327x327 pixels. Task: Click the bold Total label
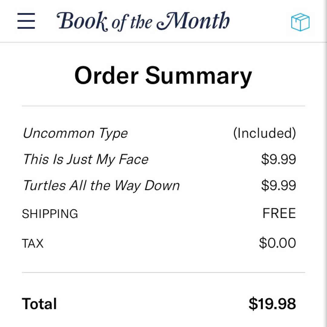pyautogui.click(x=39, y=304)
